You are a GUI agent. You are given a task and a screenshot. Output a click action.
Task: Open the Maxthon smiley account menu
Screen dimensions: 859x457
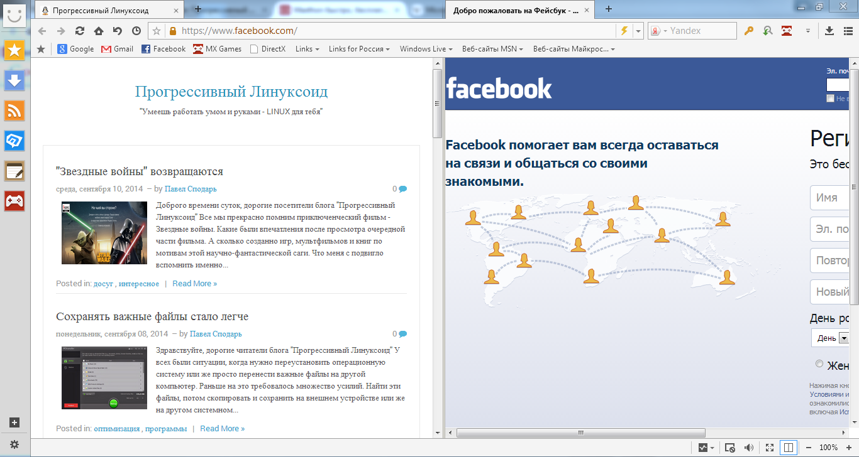14,14
